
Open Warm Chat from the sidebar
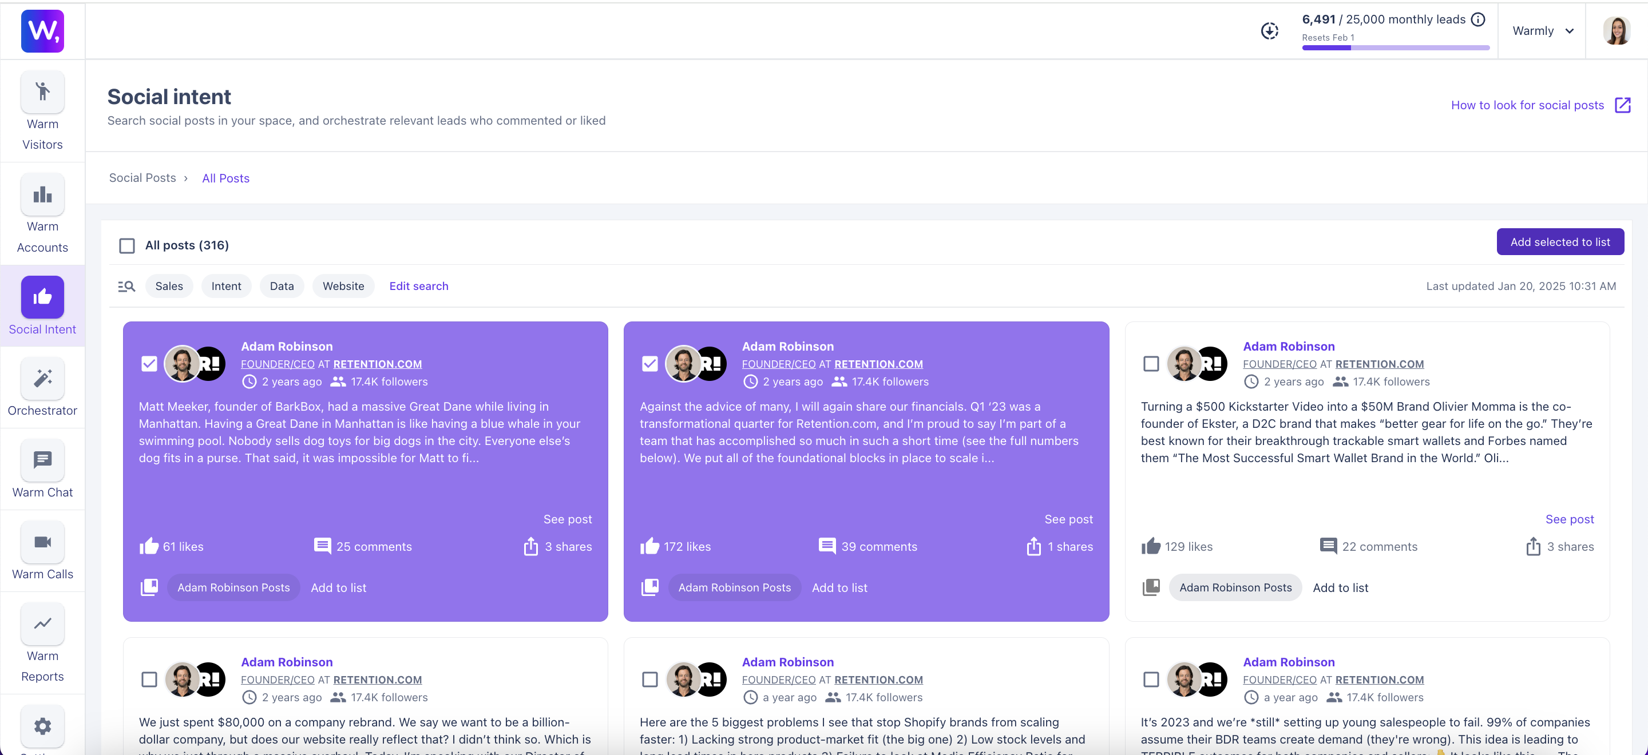[42, 469]
